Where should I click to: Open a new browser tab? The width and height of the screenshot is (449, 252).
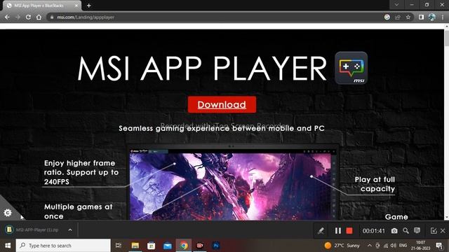[89, 6]
